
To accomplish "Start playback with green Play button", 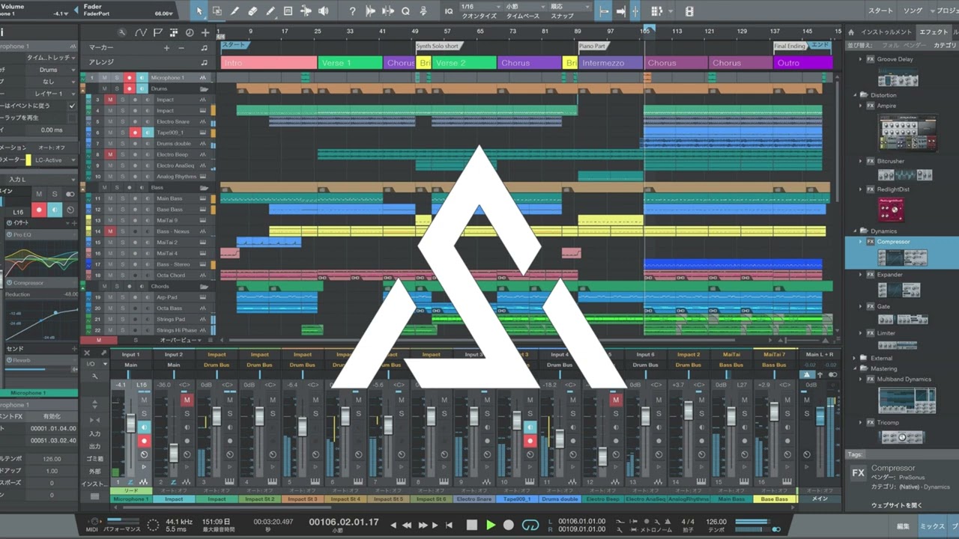I will 491,525.
